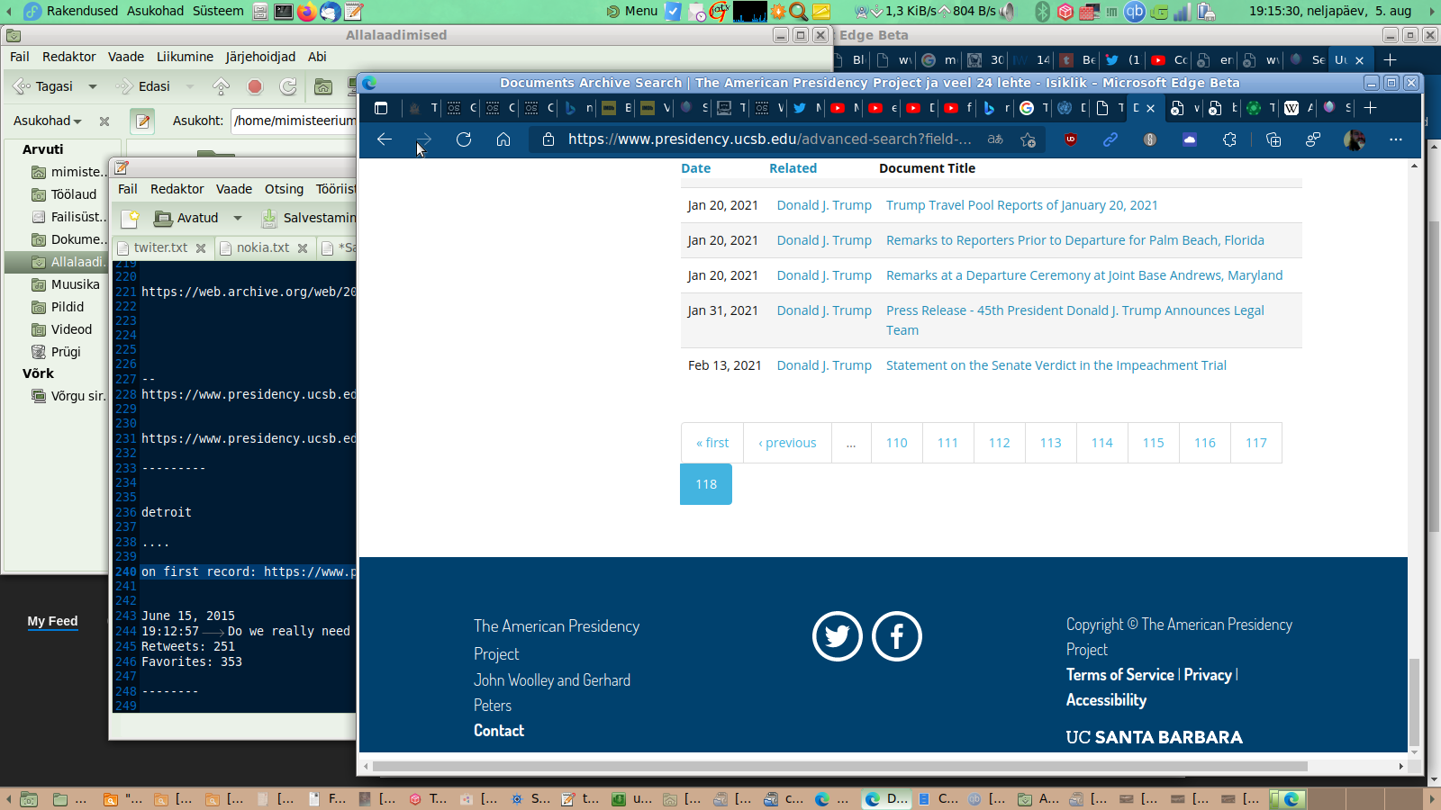Open home folder icon in file manager toolbar

click(323, 86)
